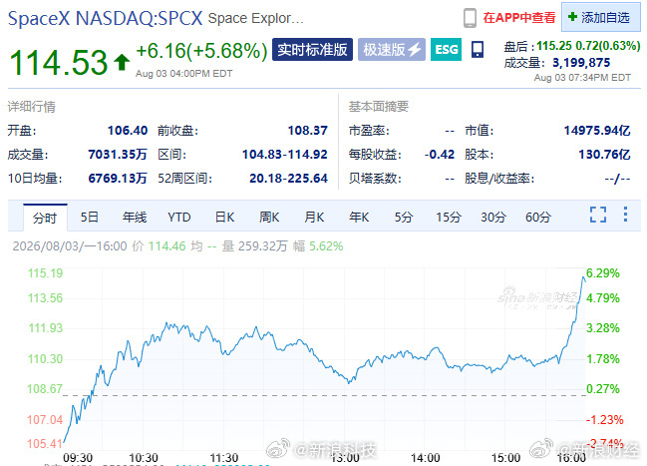Viewport: 647px width, 466px height.
Task: Click the phone icon next to 在APP中查看
Action: pos(470,18)
